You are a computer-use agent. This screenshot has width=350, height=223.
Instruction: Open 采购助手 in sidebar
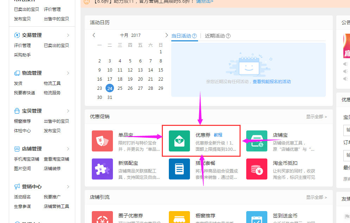22,55
